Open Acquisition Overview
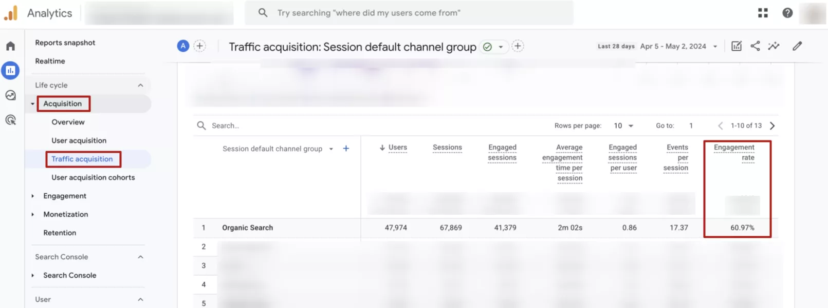This screenshot has height=308, width=828. [x=68, y=122]
